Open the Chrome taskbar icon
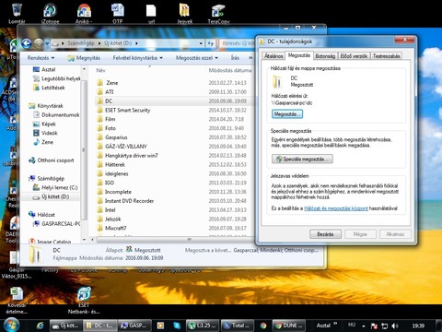 pos(263,326)
